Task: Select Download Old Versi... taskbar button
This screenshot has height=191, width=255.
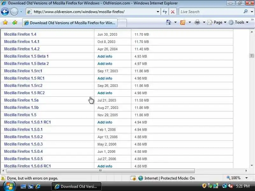Action: (76, 187)
